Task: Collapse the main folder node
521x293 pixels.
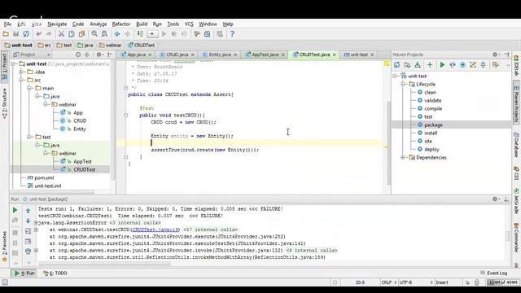Action: pos(29,88)
